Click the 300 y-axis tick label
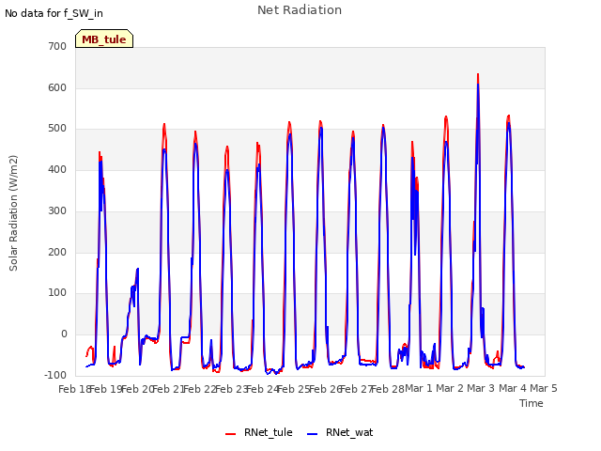 (x=57, y=210)
